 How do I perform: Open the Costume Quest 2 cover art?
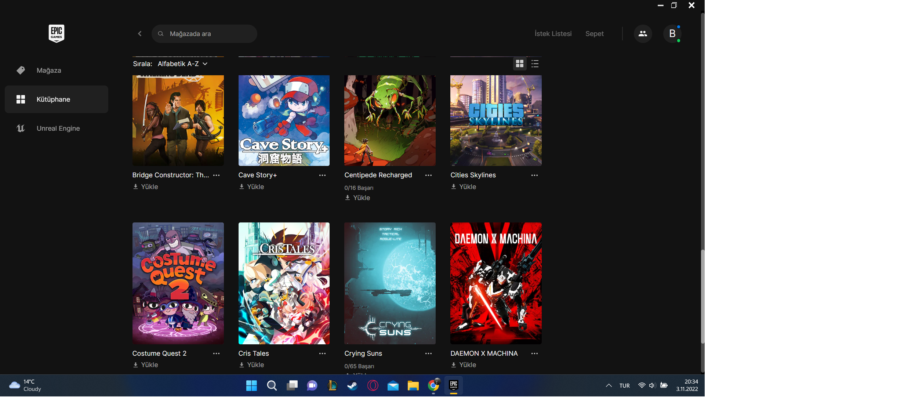click(178, 283)
